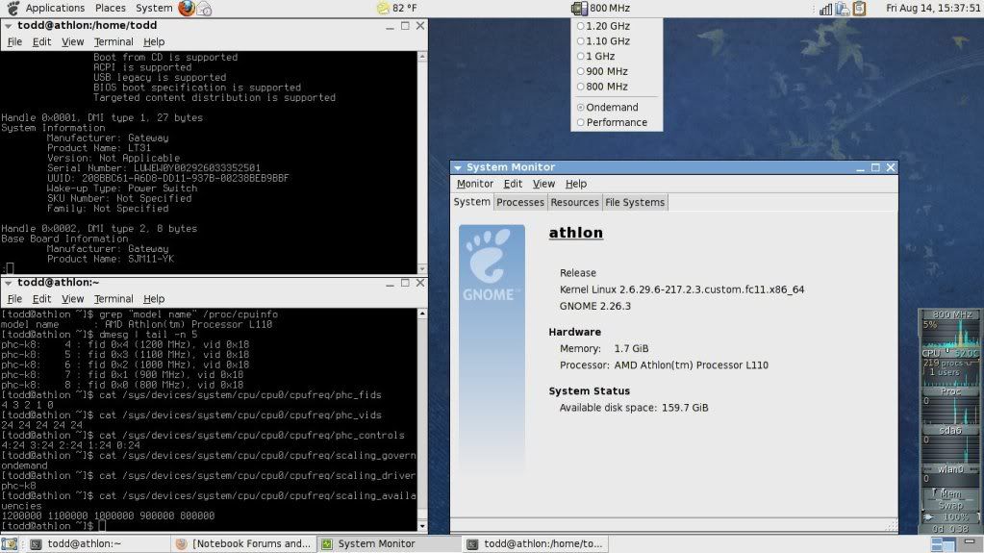Open window menu arrow of todd@athlon:/home/todd terminal
Viewport: 984px width, 553px height.
8,26
